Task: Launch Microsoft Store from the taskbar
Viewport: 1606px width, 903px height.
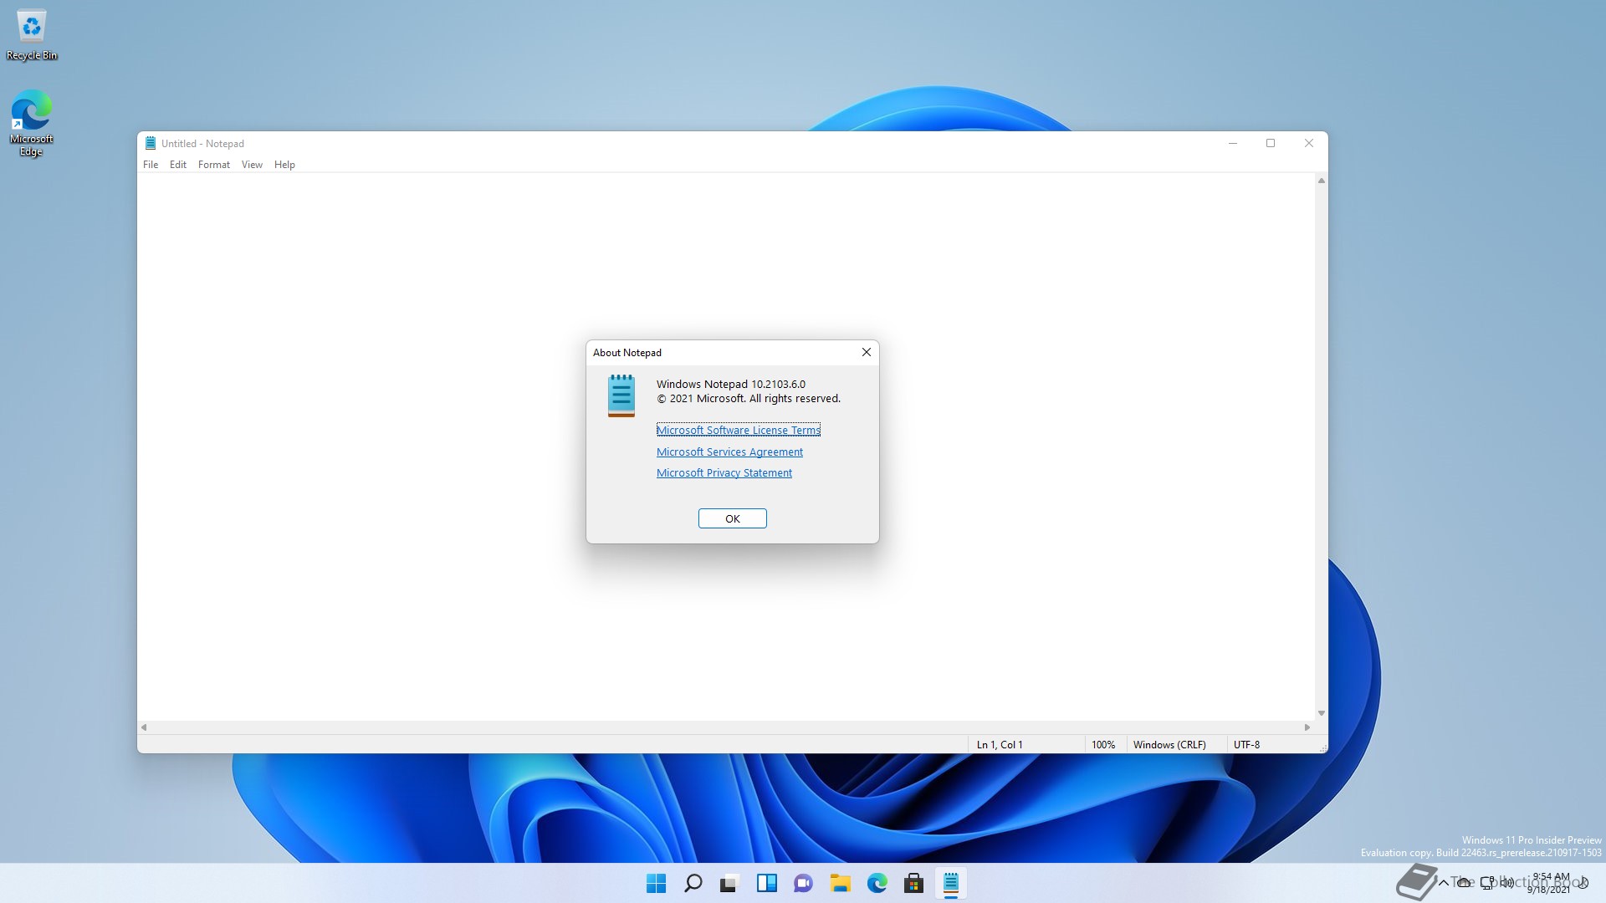Action: pyautogui.click(x=913, y=883)
